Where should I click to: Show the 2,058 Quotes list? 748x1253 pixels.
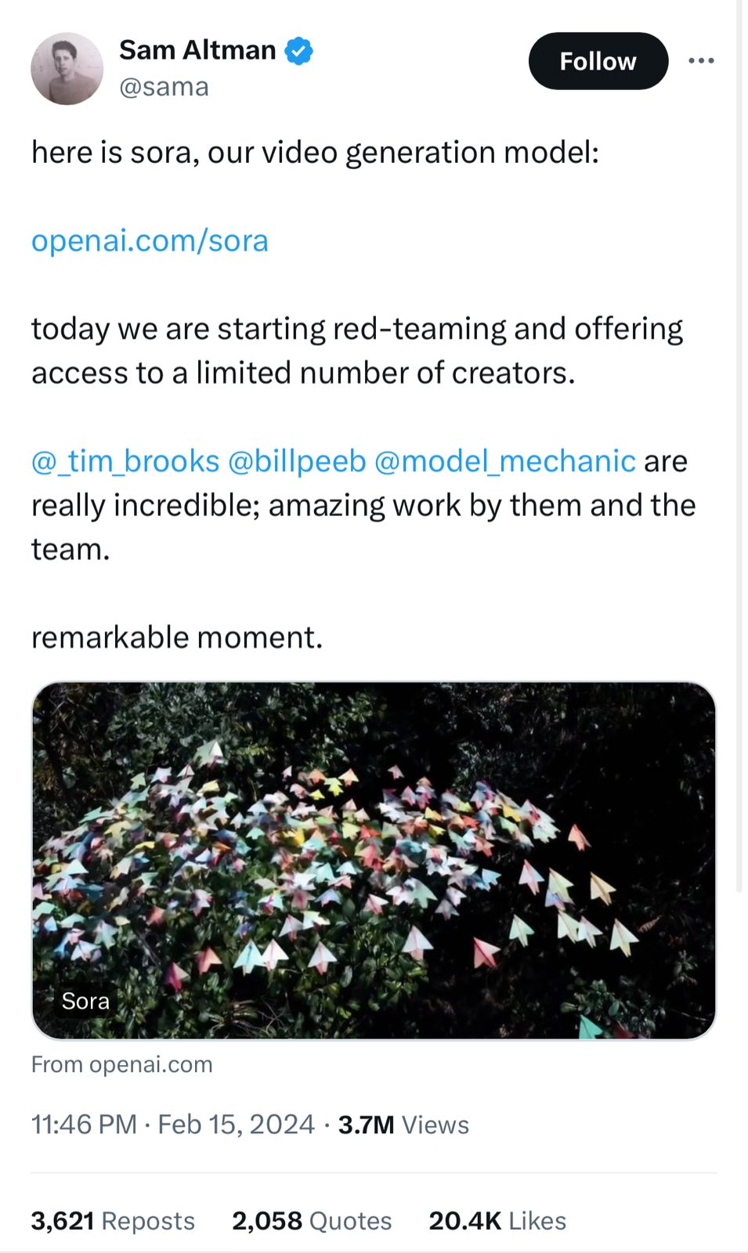(312, 1221)
